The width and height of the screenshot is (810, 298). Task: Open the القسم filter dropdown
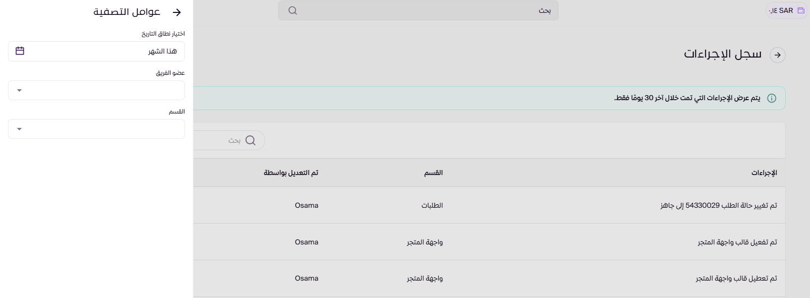[x=96, y=129]
